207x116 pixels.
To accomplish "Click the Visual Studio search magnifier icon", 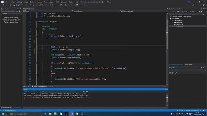I will point(103,2).
